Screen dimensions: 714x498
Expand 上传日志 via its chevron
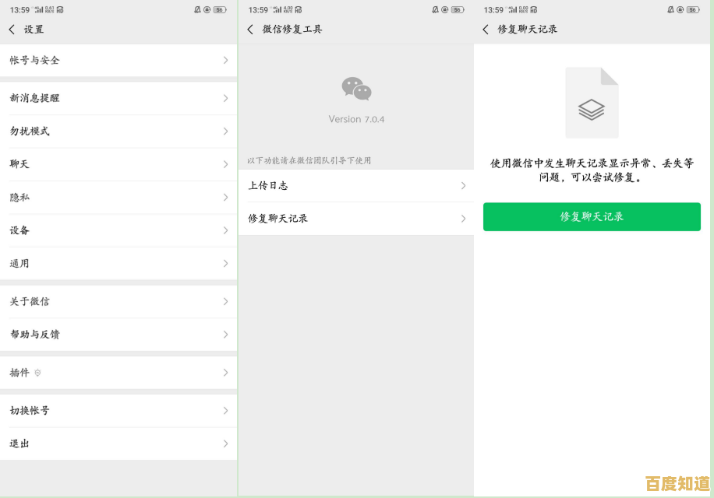tap(464, 185)
